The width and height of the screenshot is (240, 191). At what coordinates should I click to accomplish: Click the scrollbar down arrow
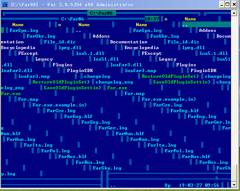coord(234,185)
